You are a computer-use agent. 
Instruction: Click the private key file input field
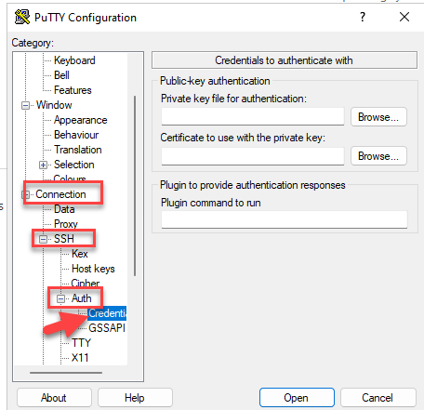tap(253, 116)
